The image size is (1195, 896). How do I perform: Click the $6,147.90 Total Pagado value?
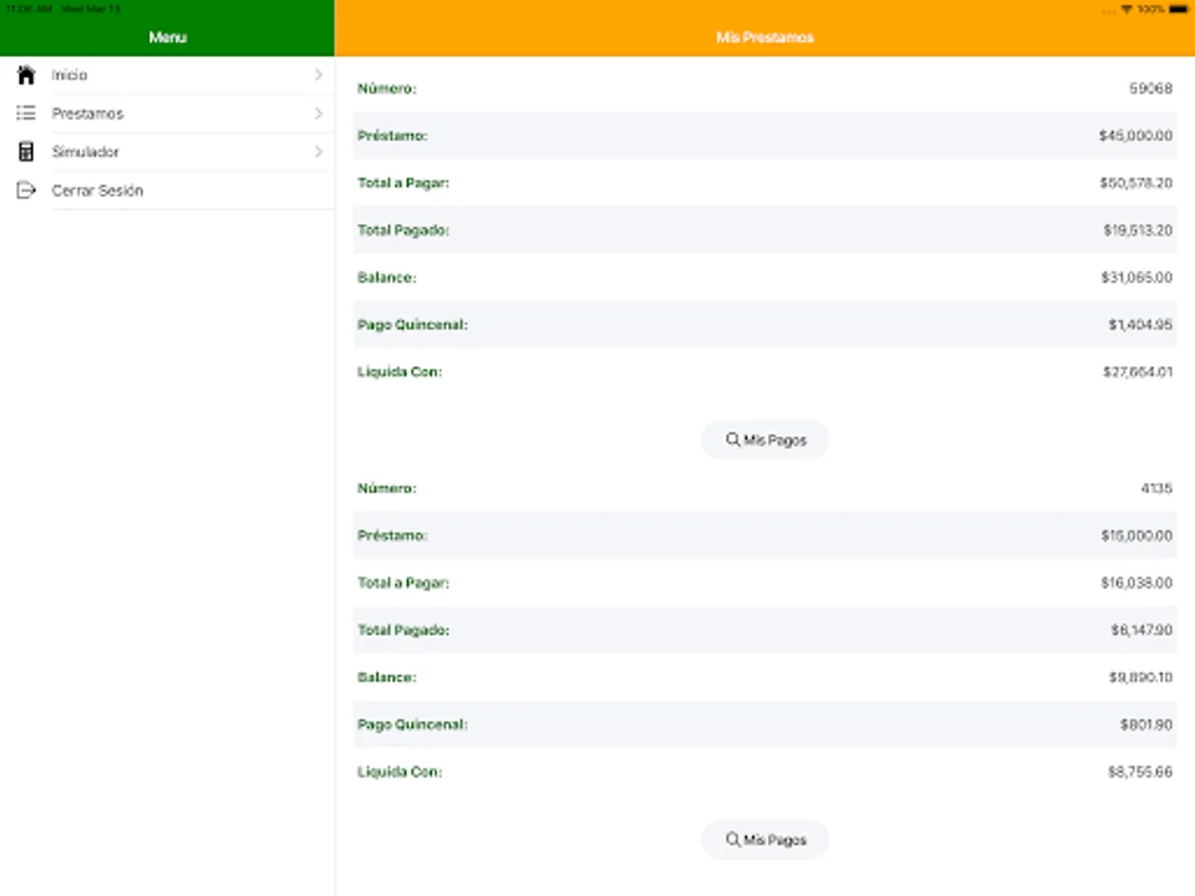1141,630
